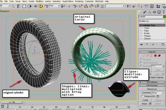Open Configure Modifier Sets icon
The width and height of the screenshot is (166, 110).
(163, 44)
